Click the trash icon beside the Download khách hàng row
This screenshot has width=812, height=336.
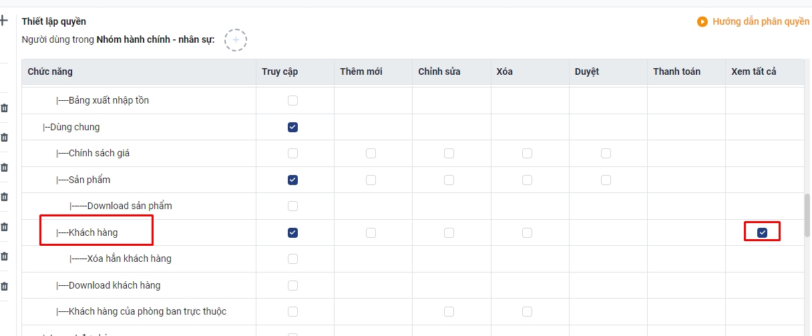point(4,286)
